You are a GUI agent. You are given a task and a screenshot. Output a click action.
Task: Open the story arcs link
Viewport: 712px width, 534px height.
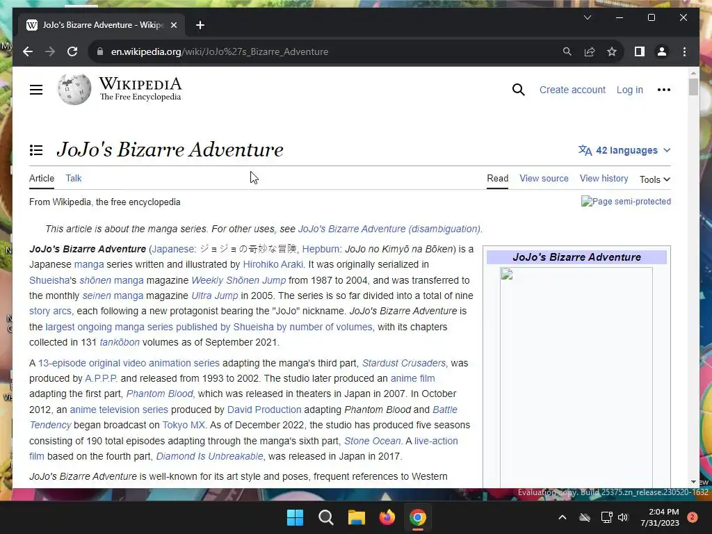(50, 311)
